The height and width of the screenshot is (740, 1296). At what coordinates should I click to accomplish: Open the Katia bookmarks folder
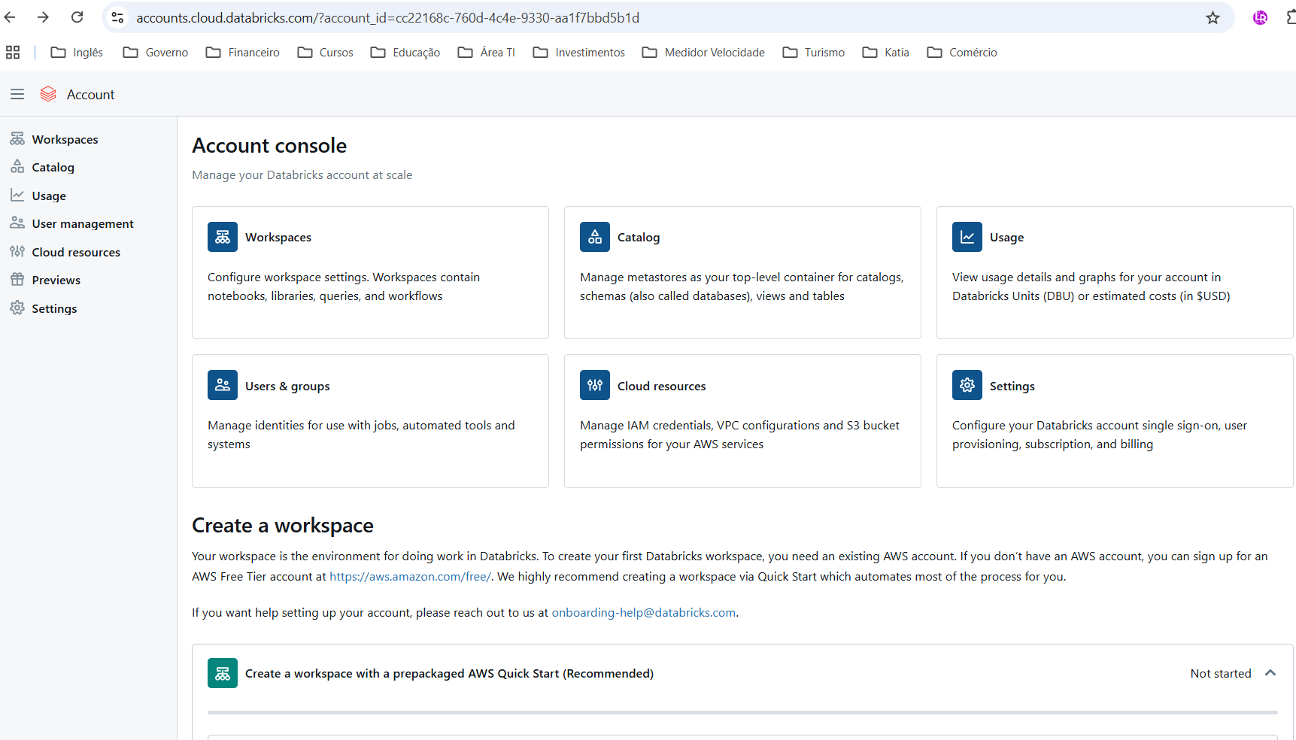[886, 52]
